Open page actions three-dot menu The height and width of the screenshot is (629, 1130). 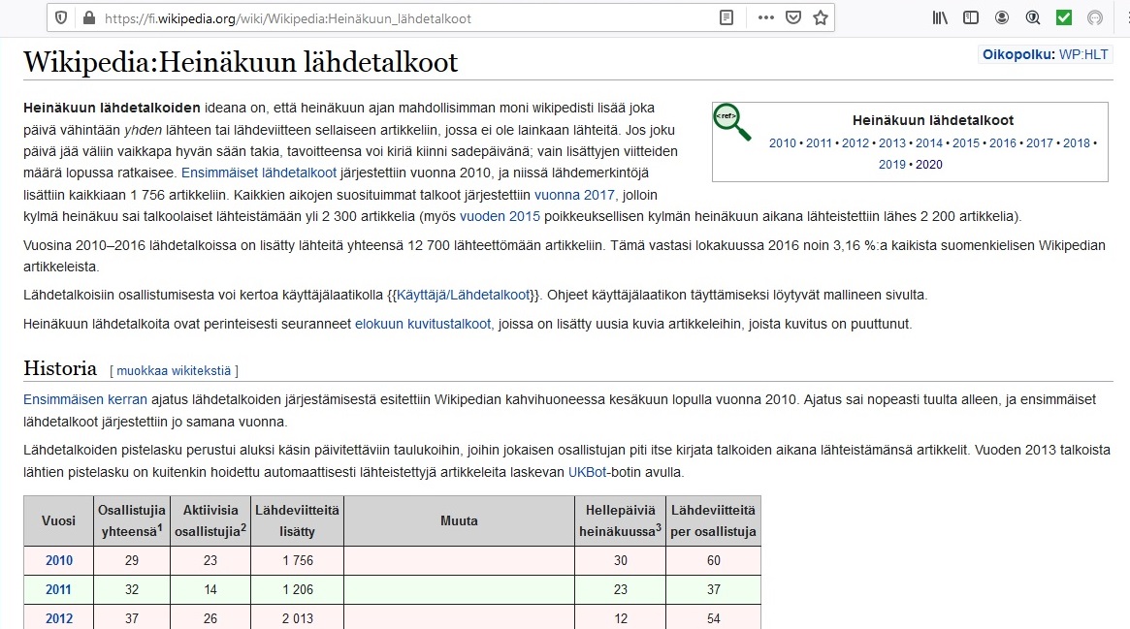tap(766, 18)
